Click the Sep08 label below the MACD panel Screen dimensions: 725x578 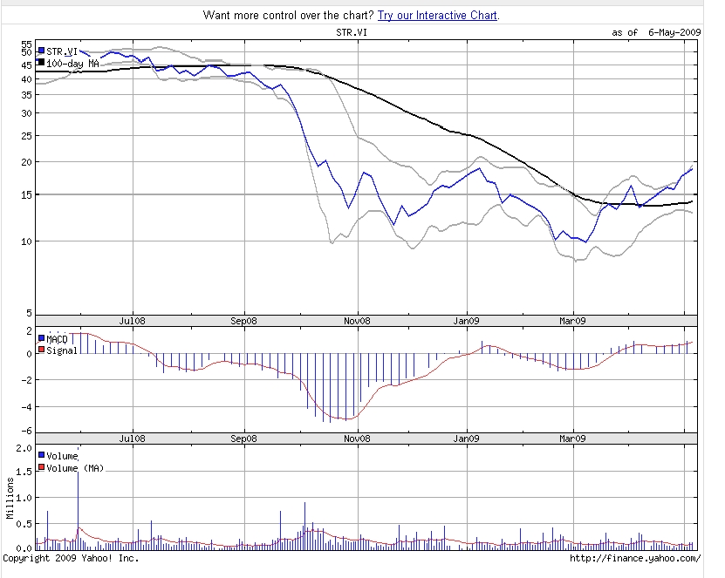point(245,439)
